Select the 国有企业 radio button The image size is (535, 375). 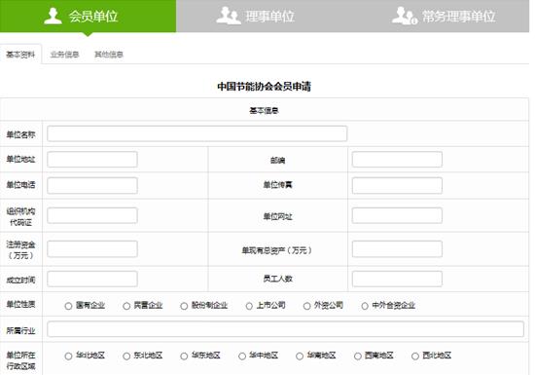coord(68,306)
